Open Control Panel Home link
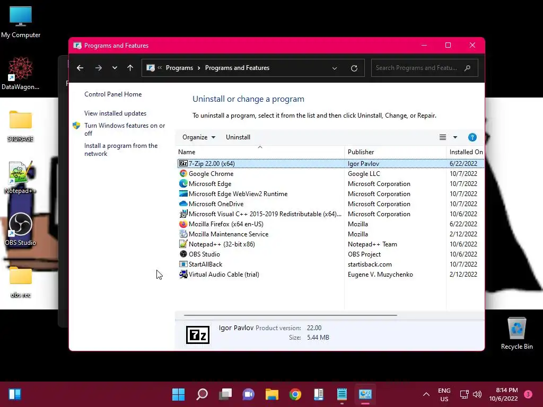This screenshot has width=543, height=407. point(113,94)
